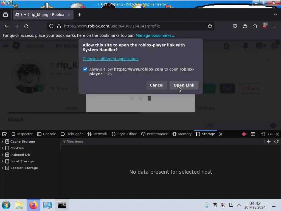Viewport: 281px width, 211px height.
Task: Open the file manager taskbar icon
Action: (x=19, y=205)
